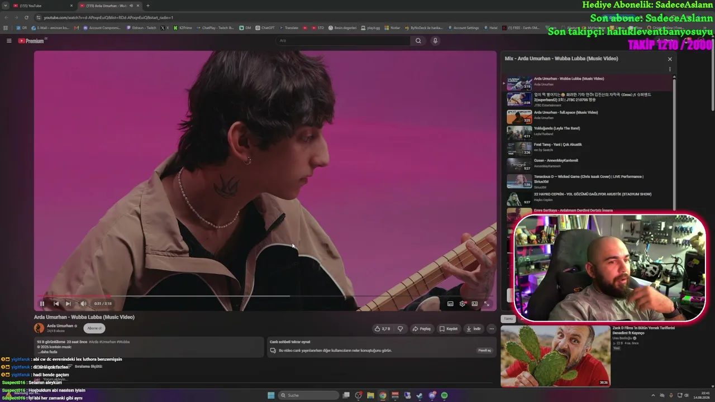Open more actions three-dot menu under video
The image size is (715, 402).
point(492,329)
